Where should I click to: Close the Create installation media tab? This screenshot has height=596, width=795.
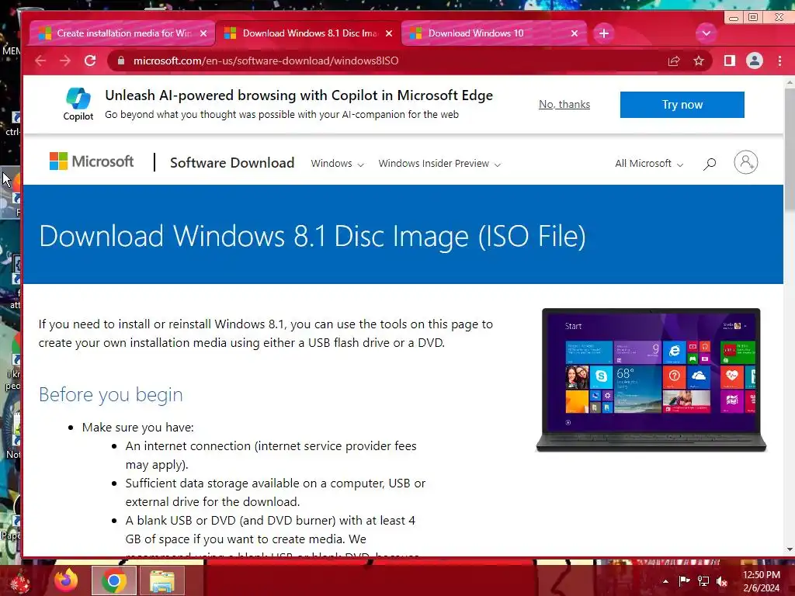coord(203,33)
